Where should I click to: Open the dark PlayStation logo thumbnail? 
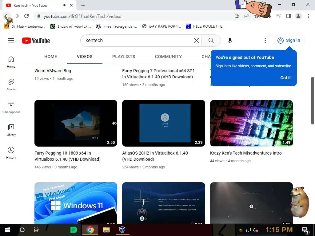coord(251,203)
